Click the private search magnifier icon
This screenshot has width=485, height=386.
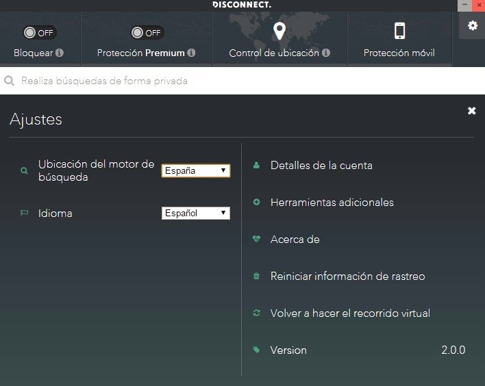pyautogui.click(x=9, y=81)
